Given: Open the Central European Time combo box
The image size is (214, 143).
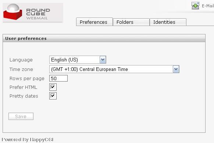Looking at the screenshot, I should tap(114, 69).
